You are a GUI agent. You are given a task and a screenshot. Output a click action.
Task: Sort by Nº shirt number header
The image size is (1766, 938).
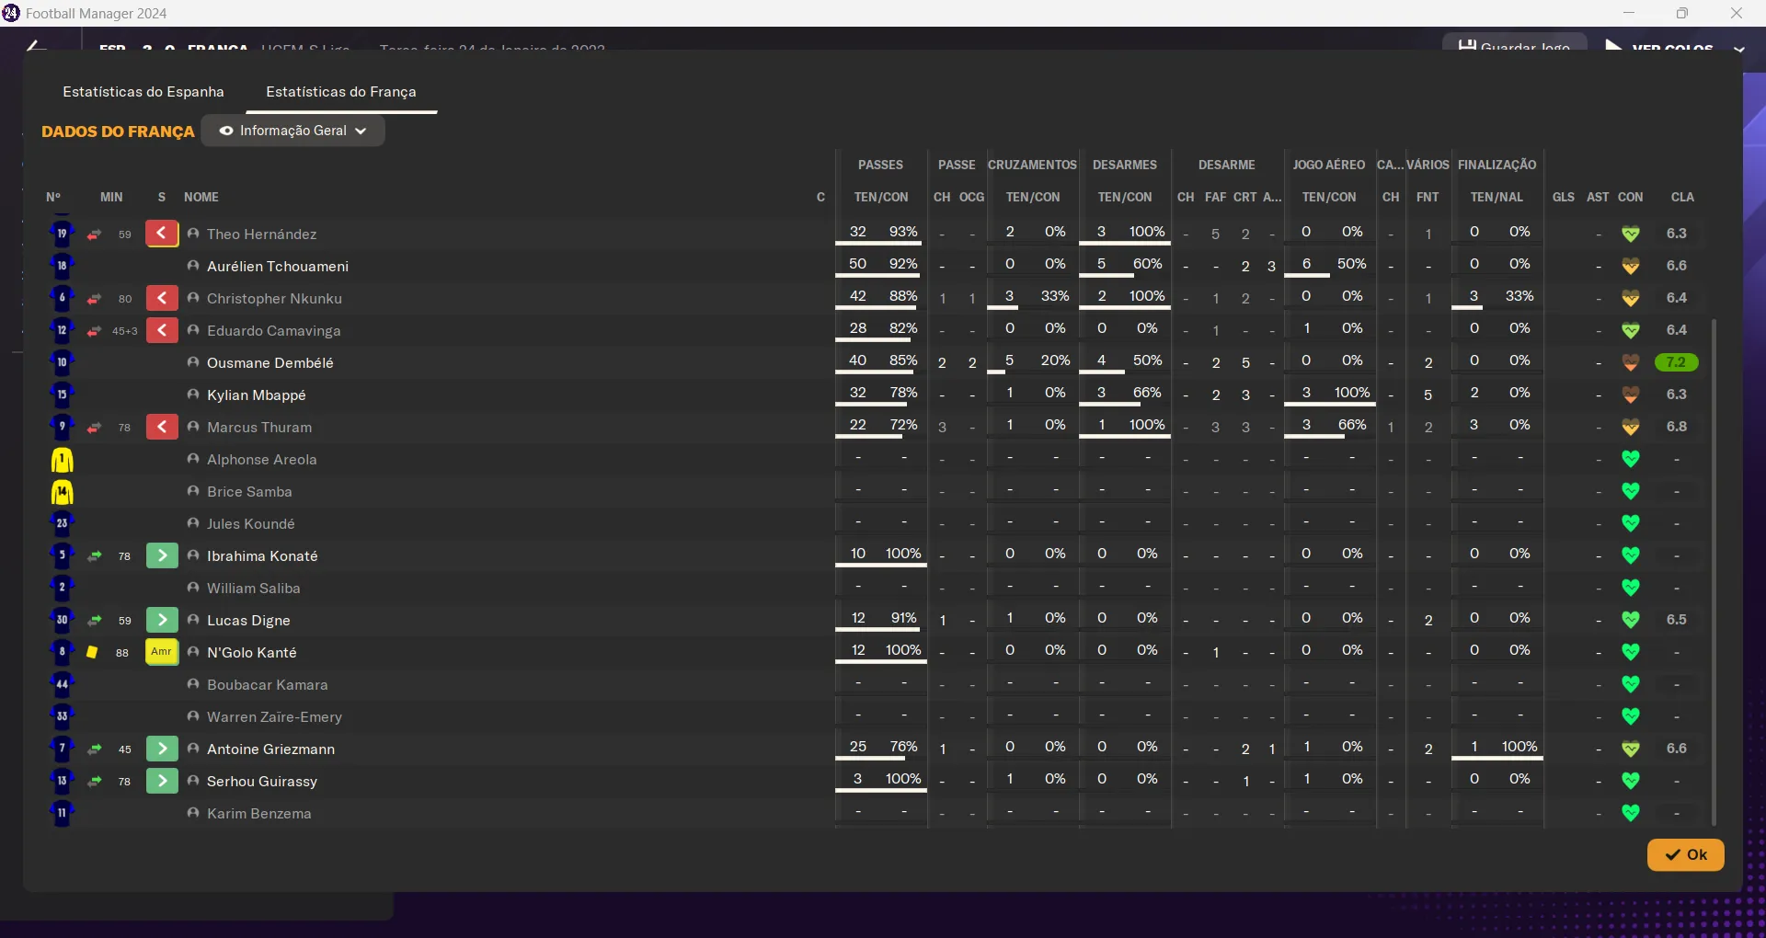(x=53, y=197)
